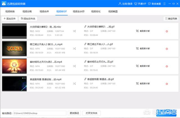Click shuffle icon in 画江湖之不良人3 row
Screen dimensions: 180x118
click(x=74, y=49)
